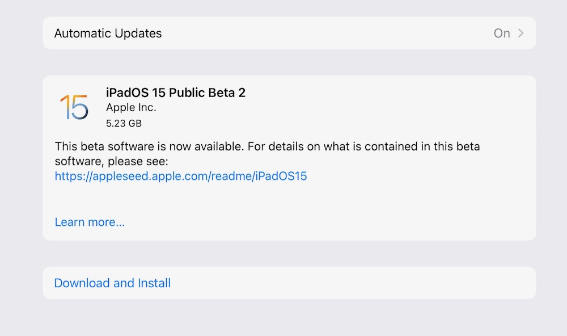This screenshot has width=567, height=336.
Task: Click the word "Install" in the bottom row
Action: (x=154, y=283)
